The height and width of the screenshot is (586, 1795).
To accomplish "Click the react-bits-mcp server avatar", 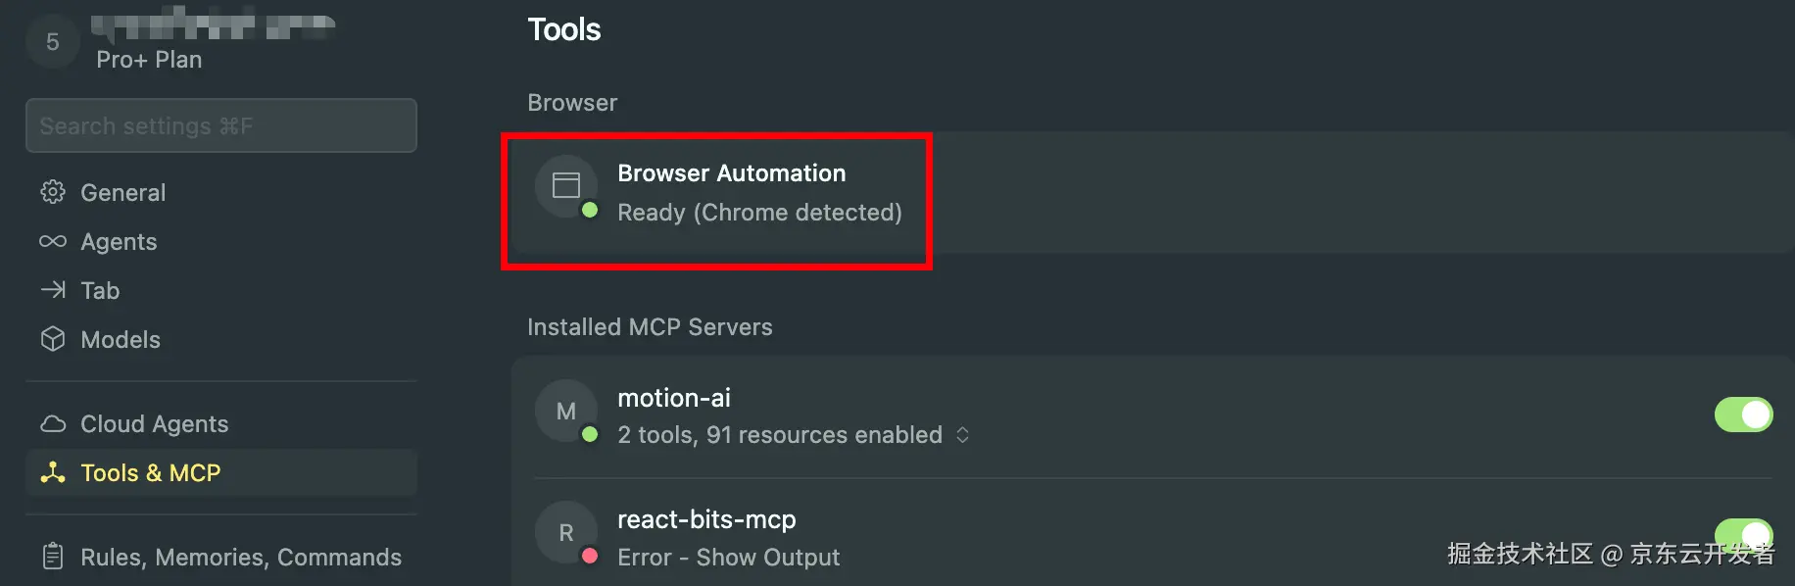I will coord(566,532).
